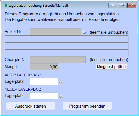The width and height of the screenshot is (139, 116).
Task: Open the NEUER LAGERPLATZ link
Action: [23, 89]
